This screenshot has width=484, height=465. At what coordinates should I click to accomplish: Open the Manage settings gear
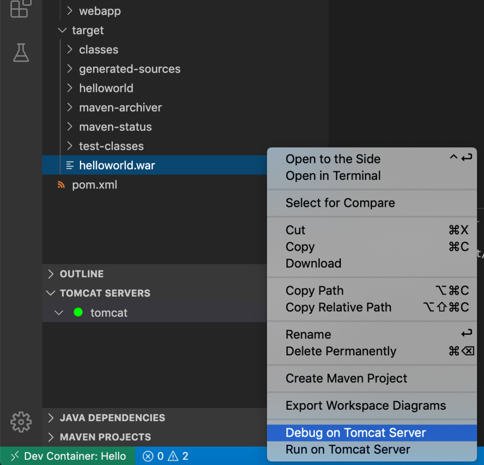point(20,422)
